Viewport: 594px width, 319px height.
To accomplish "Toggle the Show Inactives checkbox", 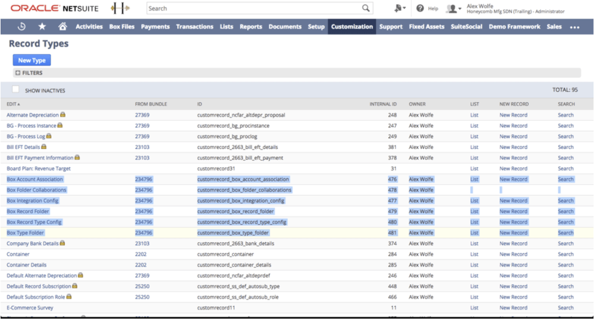I will (15, 89).
